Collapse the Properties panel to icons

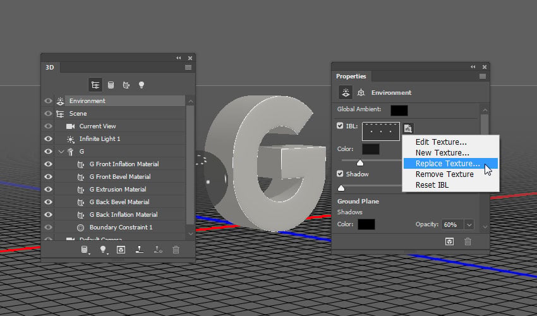click(x=473, y=67)
